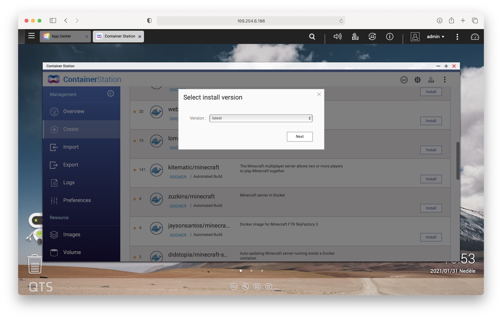Collapse the Management sidebar panel
This screenshot has height=319, width=502.
tap(111, 94)
